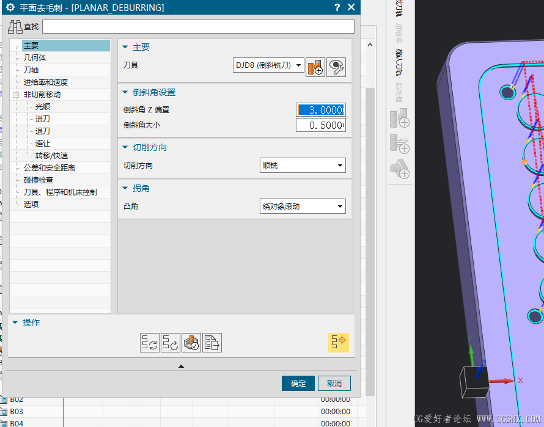Open the 切削方向 顺铣 dropdown
Viewport: 544px width, 427px height.
(303, 166)
